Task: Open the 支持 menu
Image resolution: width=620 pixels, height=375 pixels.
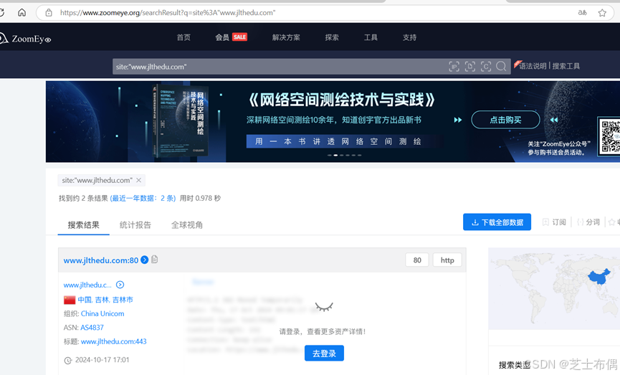Action: [x=409, y=37]
